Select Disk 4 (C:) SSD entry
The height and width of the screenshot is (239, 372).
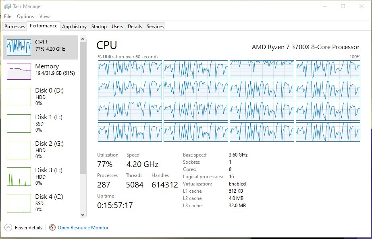pyautogui.click(x=41, y=203)
